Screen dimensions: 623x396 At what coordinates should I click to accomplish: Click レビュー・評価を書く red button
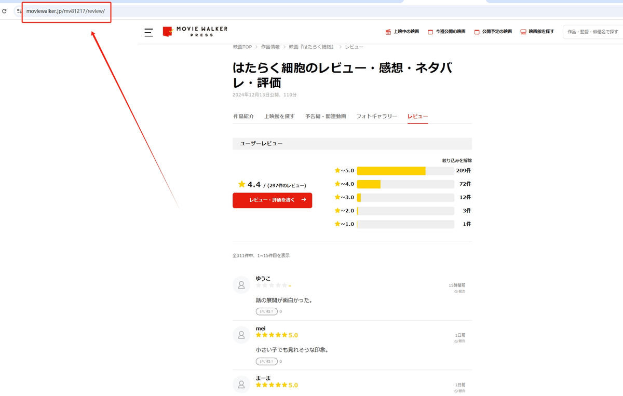click(x=273, y=200)
